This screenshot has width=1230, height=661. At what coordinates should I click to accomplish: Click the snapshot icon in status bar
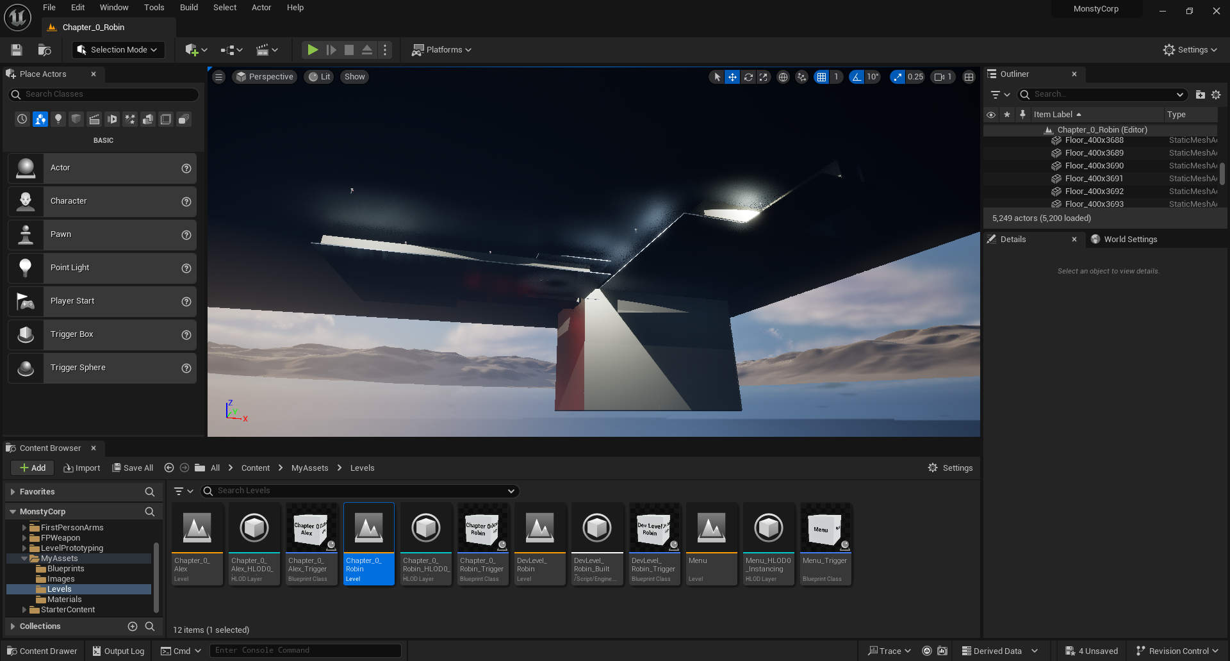point(942,651)
